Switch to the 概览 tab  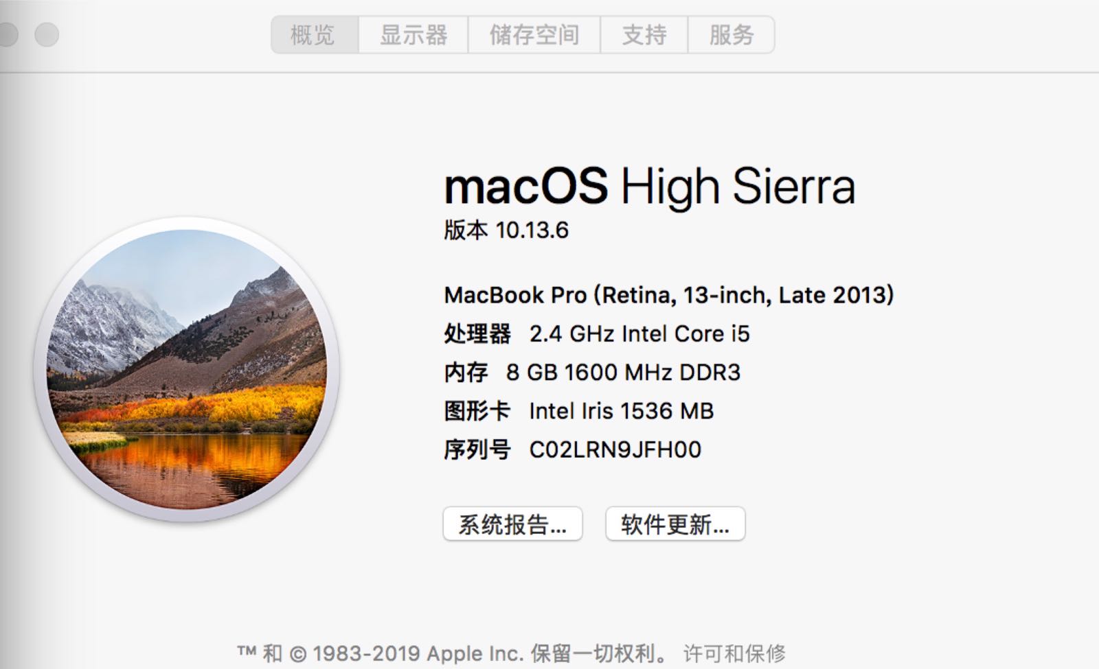point(314,35)
